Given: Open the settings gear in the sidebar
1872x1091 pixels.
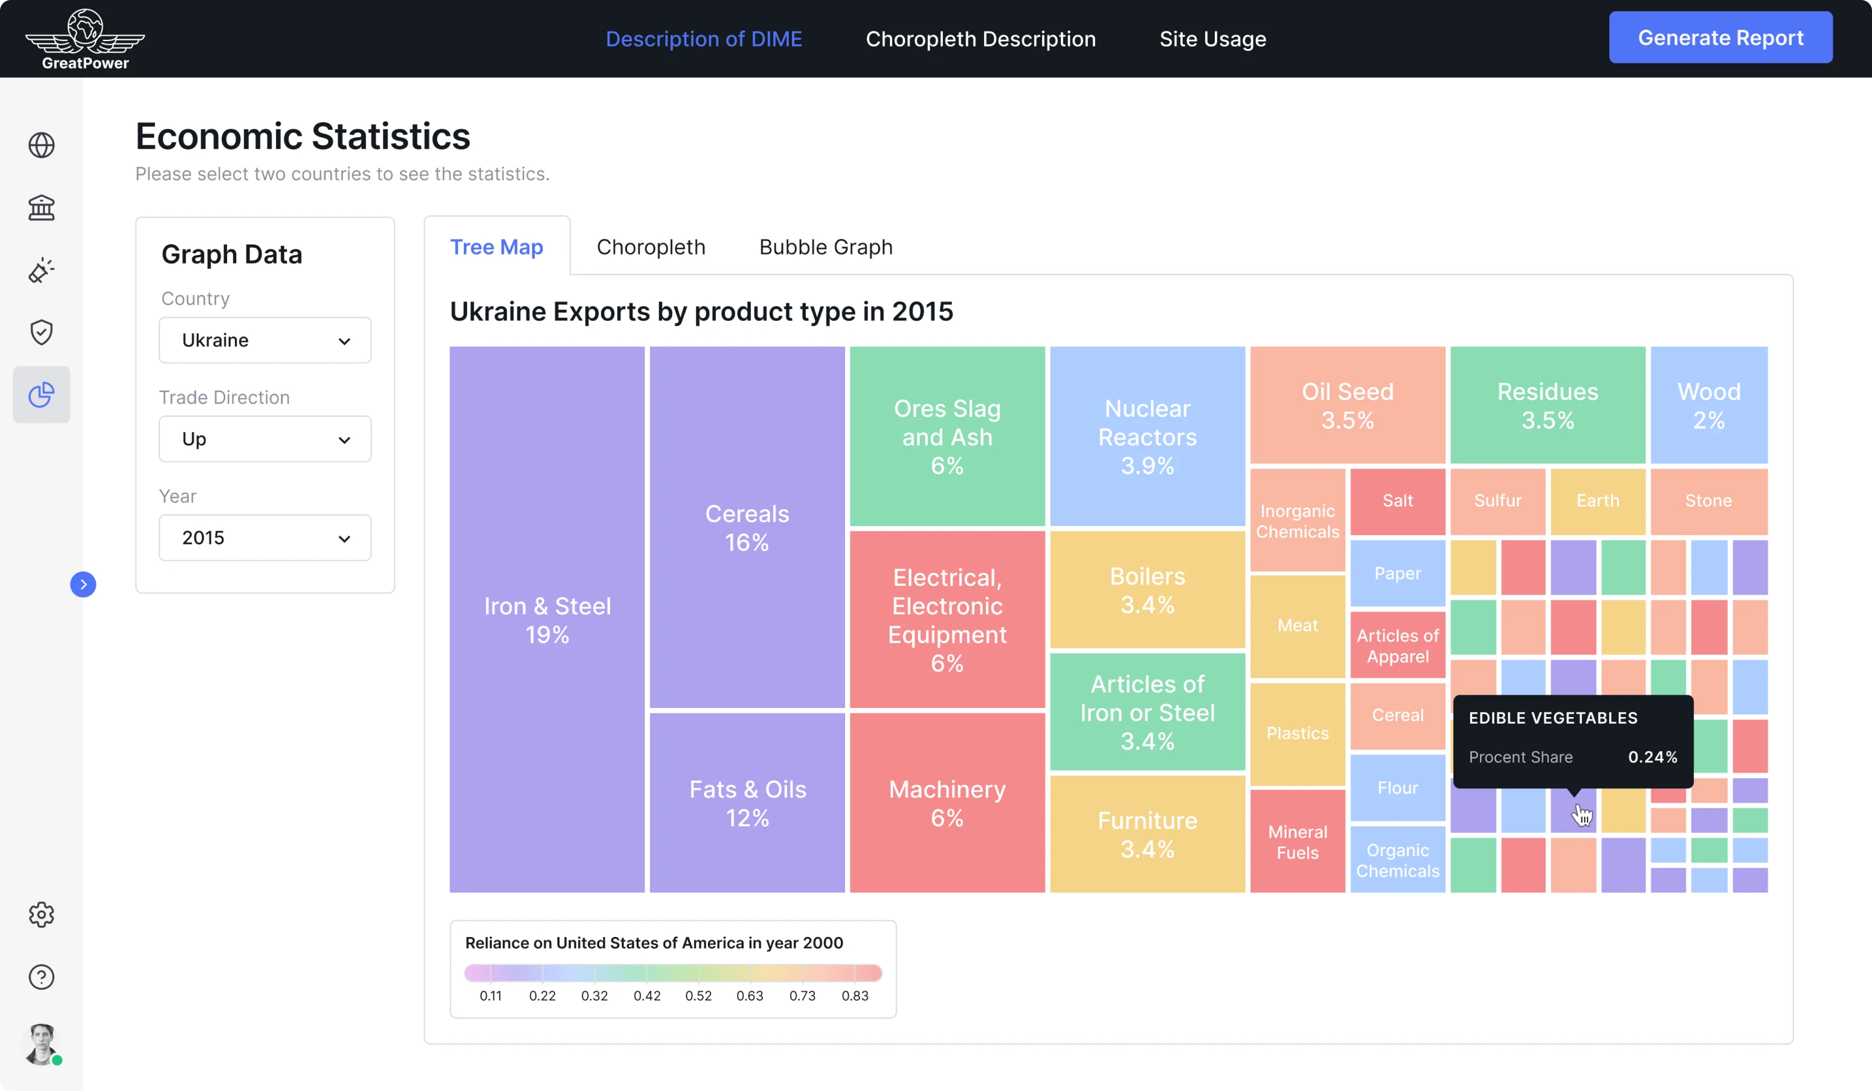Looking at the screenshot, I should pyautogui.click(x=41, y=915).
